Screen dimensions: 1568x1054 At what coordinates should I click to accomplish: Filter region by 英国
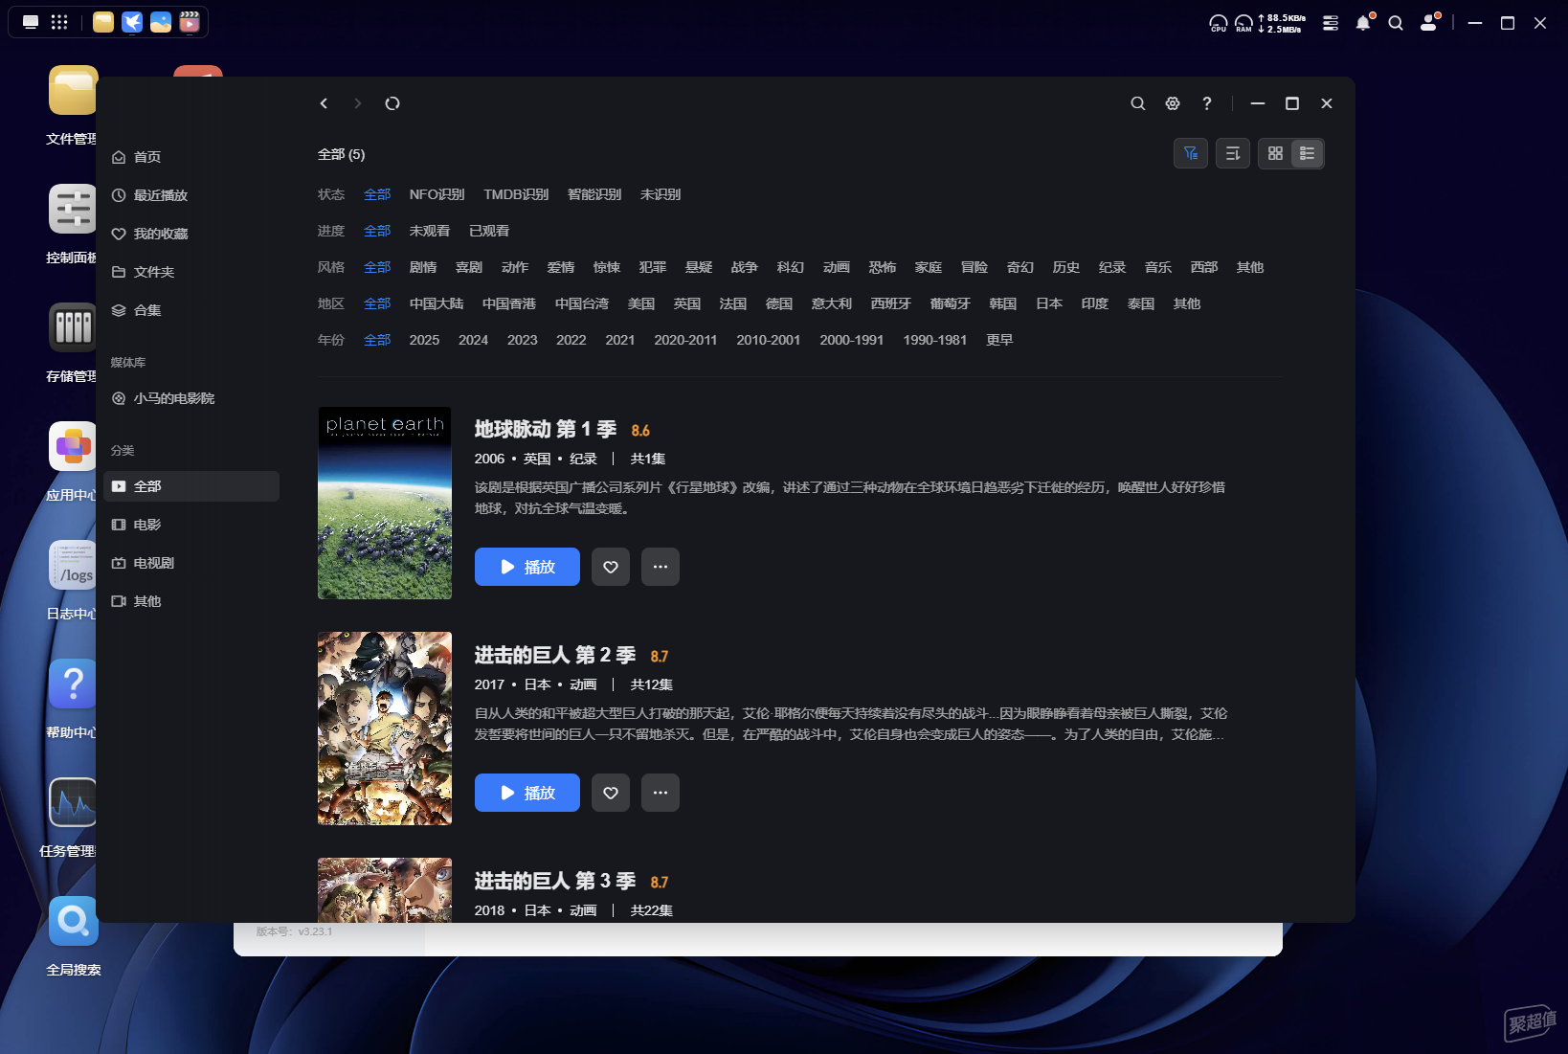point(687,303)
